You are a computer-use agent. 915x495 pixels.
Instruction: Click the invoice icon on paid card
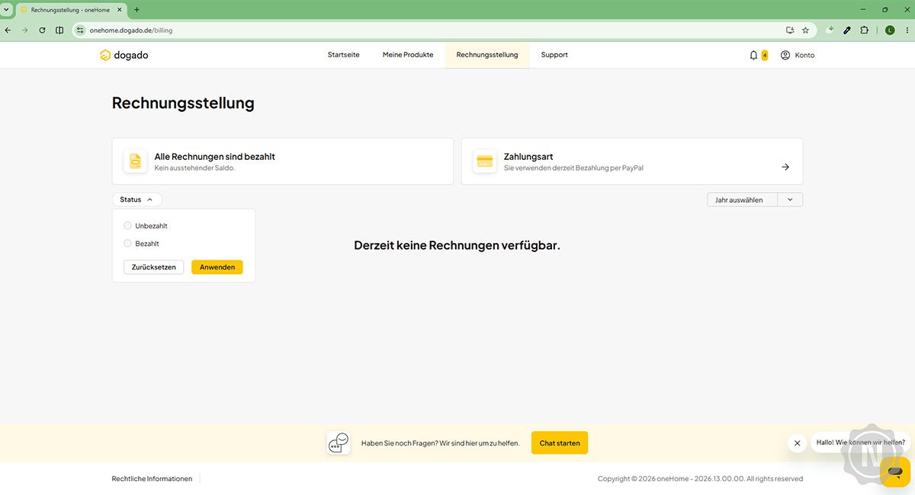(x=135, y=161)
